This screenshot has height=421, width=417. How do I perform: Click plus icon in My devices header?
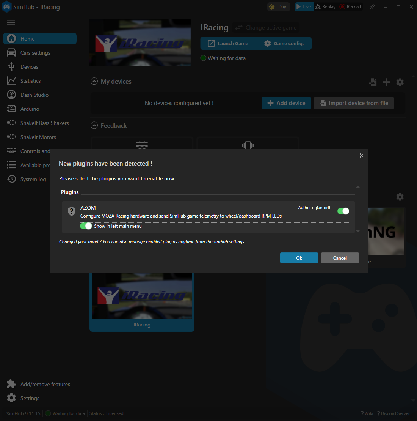[386, 82]
